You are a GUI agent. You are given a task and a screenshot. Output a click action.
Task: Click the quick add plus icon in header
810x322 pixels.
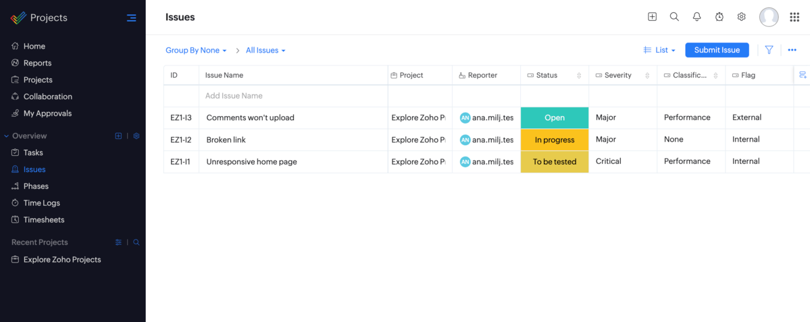(652, 16)
